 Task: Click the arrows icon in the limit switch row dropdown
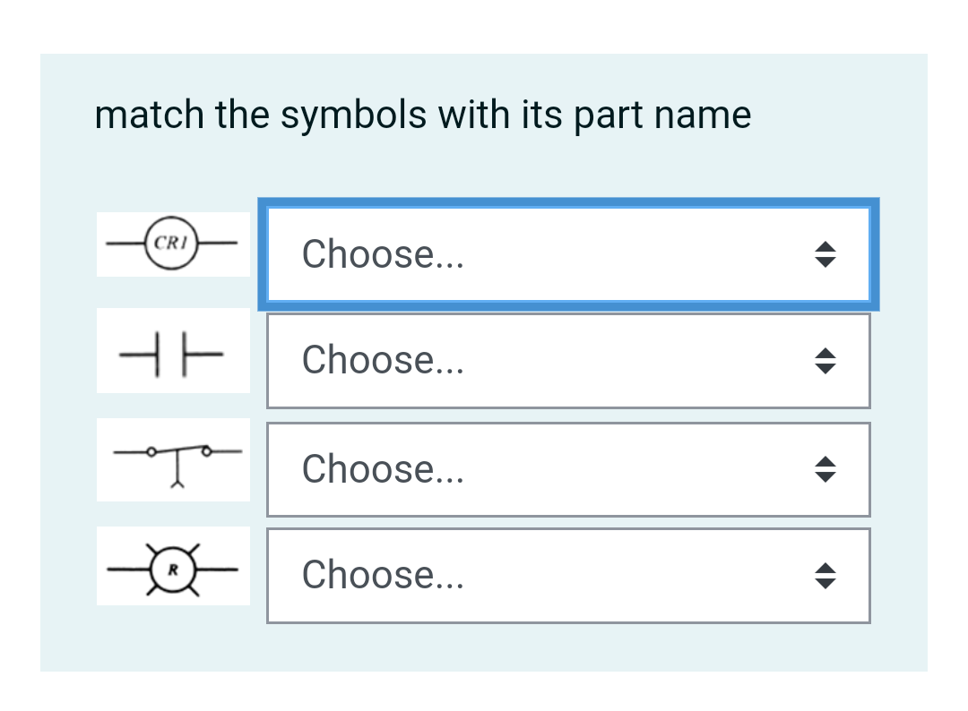click(x=825, y=469)
